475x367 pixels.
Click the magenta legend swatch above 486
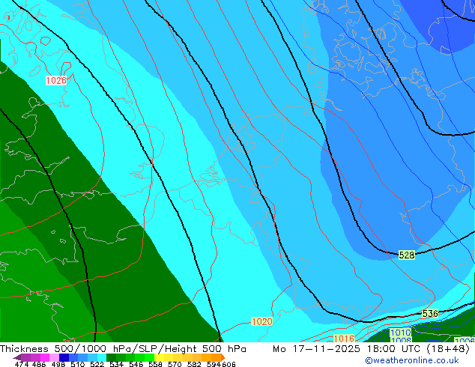pos(44,357)
